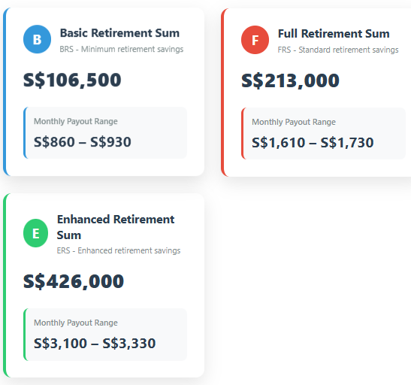The height and width of the screenshot is (385, 411).
Task: Click Monthly Payout Range label in BRS card
Action: (x=76, y=121)
